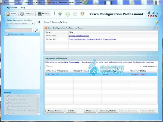Click the Title column header

tap(113, 32)
